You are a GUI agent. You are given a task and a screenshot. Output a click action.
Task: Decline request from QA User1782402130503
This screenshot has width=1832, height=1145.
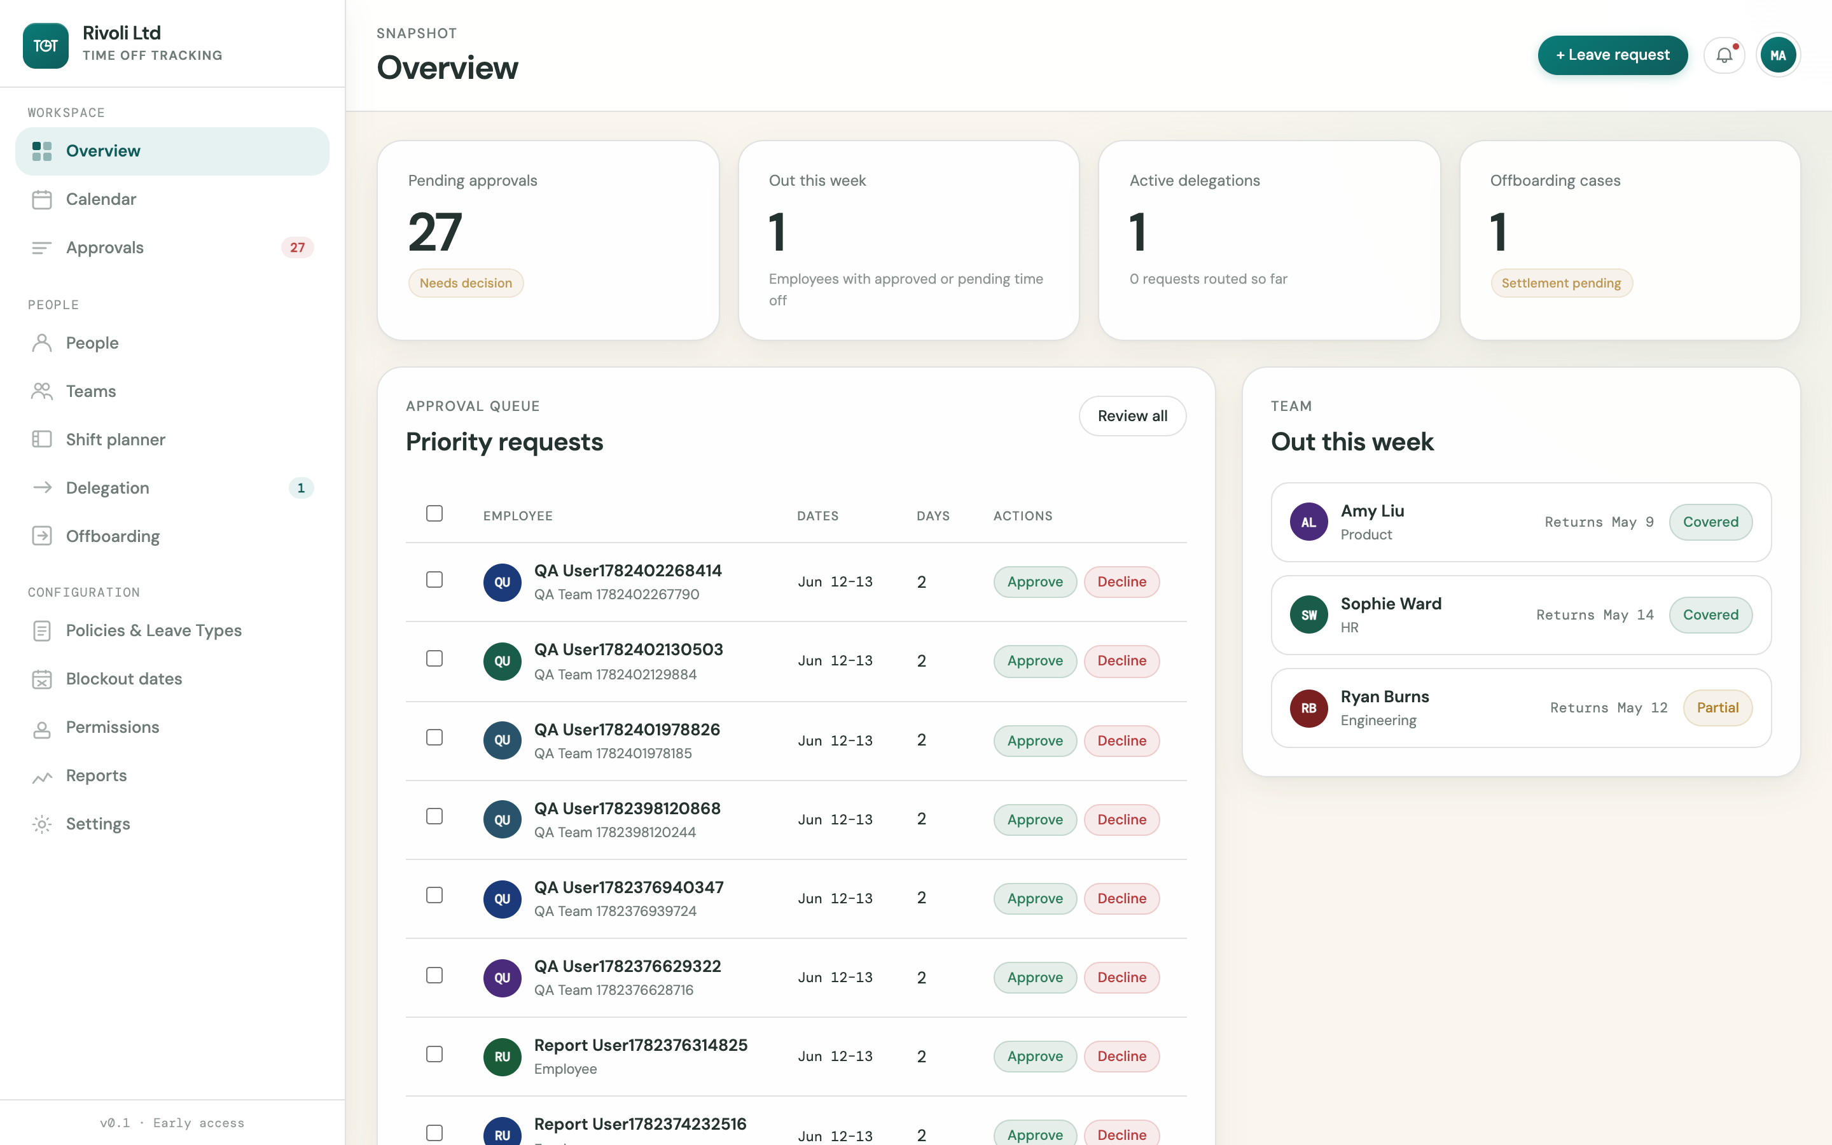1121,661
